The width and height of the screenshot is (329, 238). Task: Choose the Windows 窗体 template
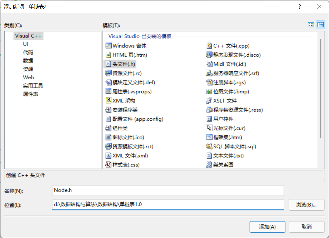128,45
